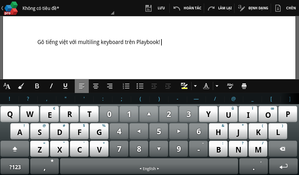This screenshot has width=299, height=175.
Task: Redo with Làm lại button
Action: coord(220,8)
